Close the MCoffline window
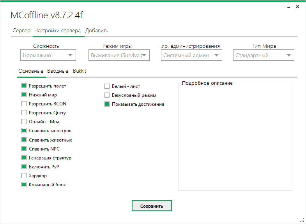This screenshot has height=224, width=306. coord(297,7)
